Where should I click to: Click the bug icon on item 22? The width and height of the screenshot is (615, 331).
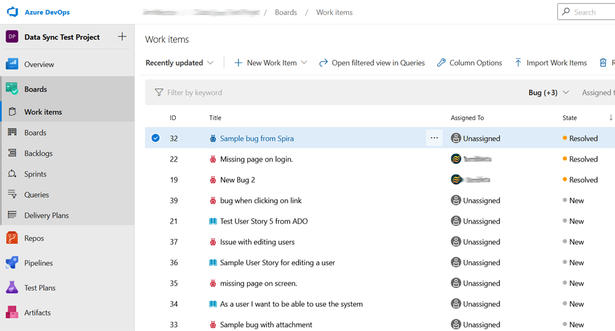(x=213, y=159)
